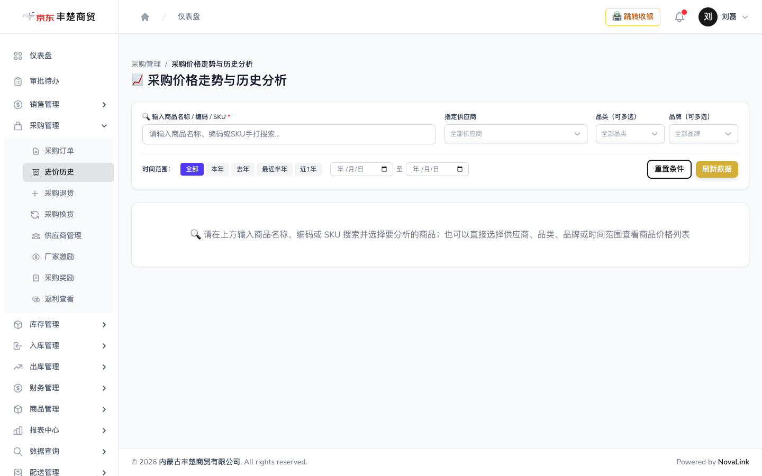The height and width of the screenshot is (476, 762).
Task: Go to 仪表盘 in breadcrumb
Action: click(x=189, y=17)
